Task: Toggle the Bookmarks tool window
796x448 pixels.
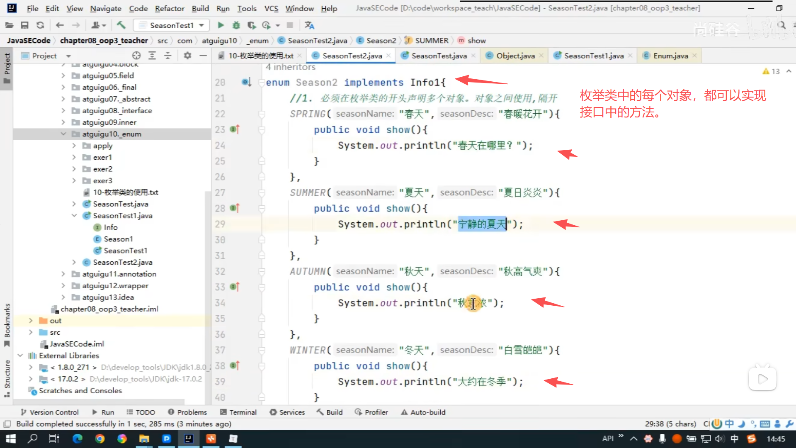Action: [x=7, y=324]
